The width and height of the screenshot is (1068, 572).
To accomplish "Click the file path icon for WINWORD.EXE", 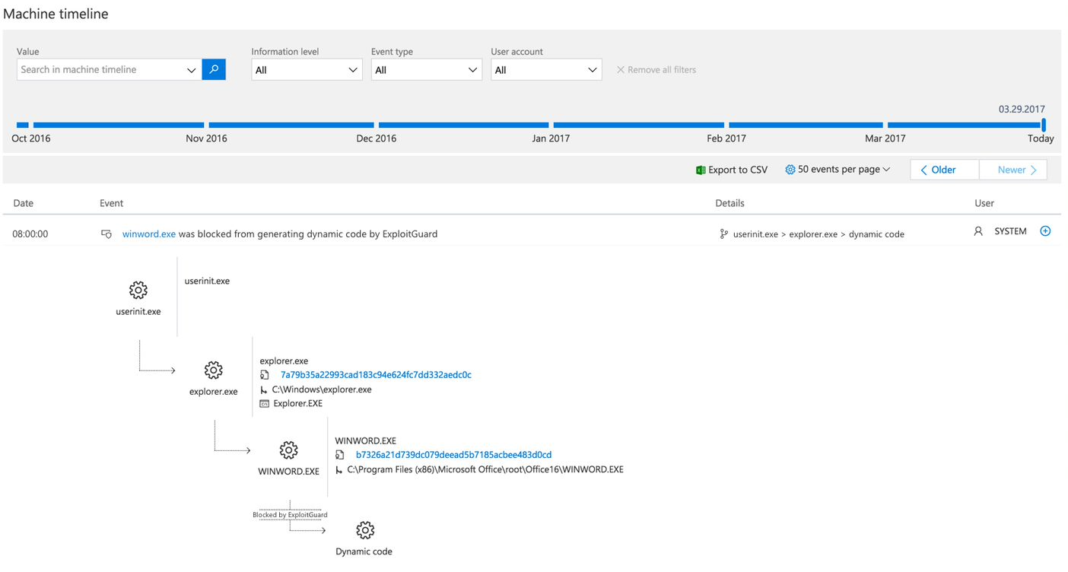I will tap(339, 469).
